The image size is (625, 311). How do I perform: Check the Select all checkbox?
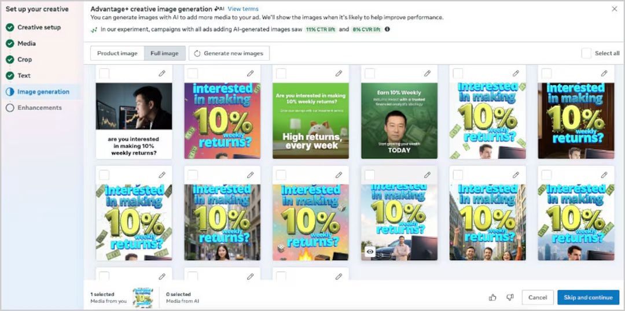[x=586, y=53]
